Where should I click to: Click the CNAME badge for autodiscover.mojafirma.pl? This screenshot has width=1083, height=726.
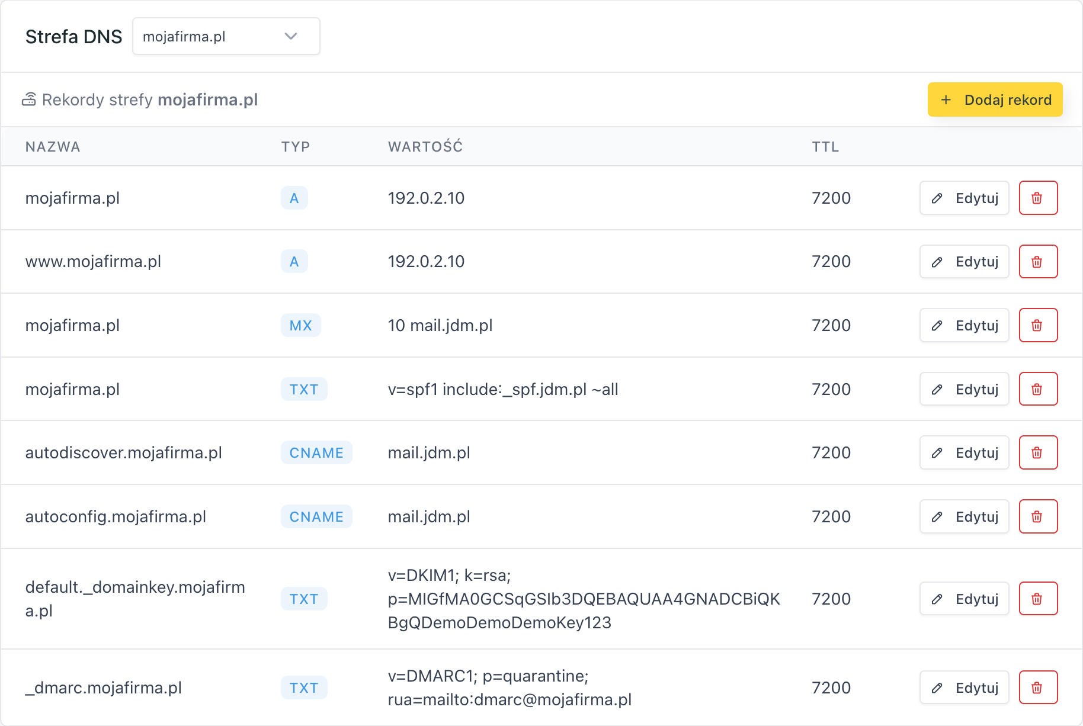click(316, 452)
